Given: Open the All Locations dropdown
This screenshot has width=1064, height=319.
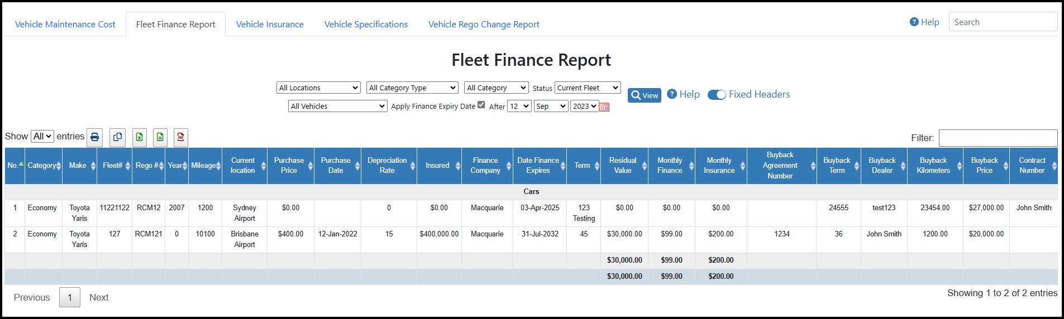Looking at the screenshot, I should 318,88.
